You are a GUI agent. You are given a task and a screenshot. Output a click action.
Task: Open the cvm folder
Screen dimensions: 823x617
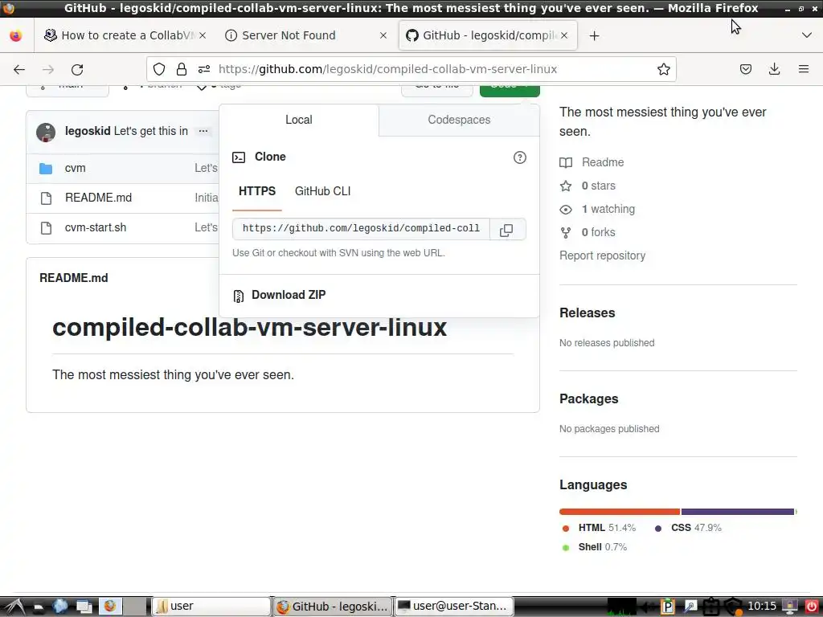pos(75,169)
